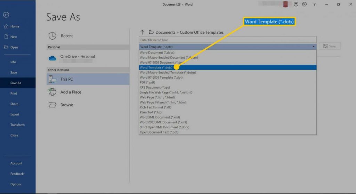Click Documents in the breadcrumb path
This screenshot has height=194, width=356.
point(165,32)
